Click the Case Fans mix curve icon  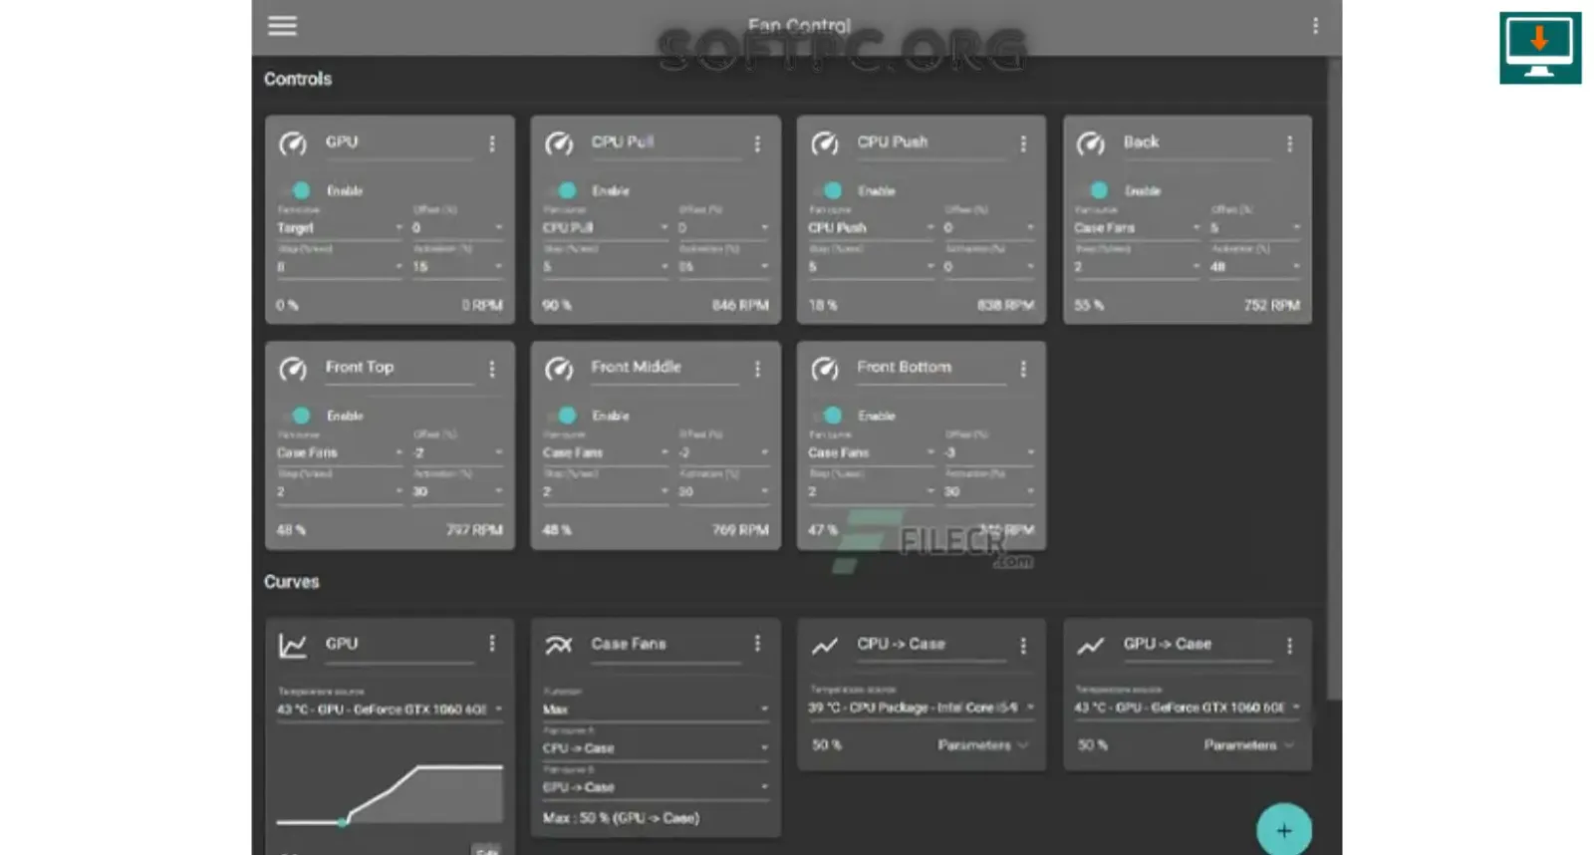pyautogui.click(x=559, y=645)
